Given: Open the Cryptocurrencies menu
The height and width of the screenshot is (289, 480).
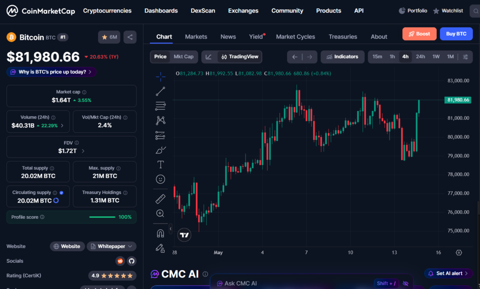Looking at the screenshot, I should click(107, 11).
